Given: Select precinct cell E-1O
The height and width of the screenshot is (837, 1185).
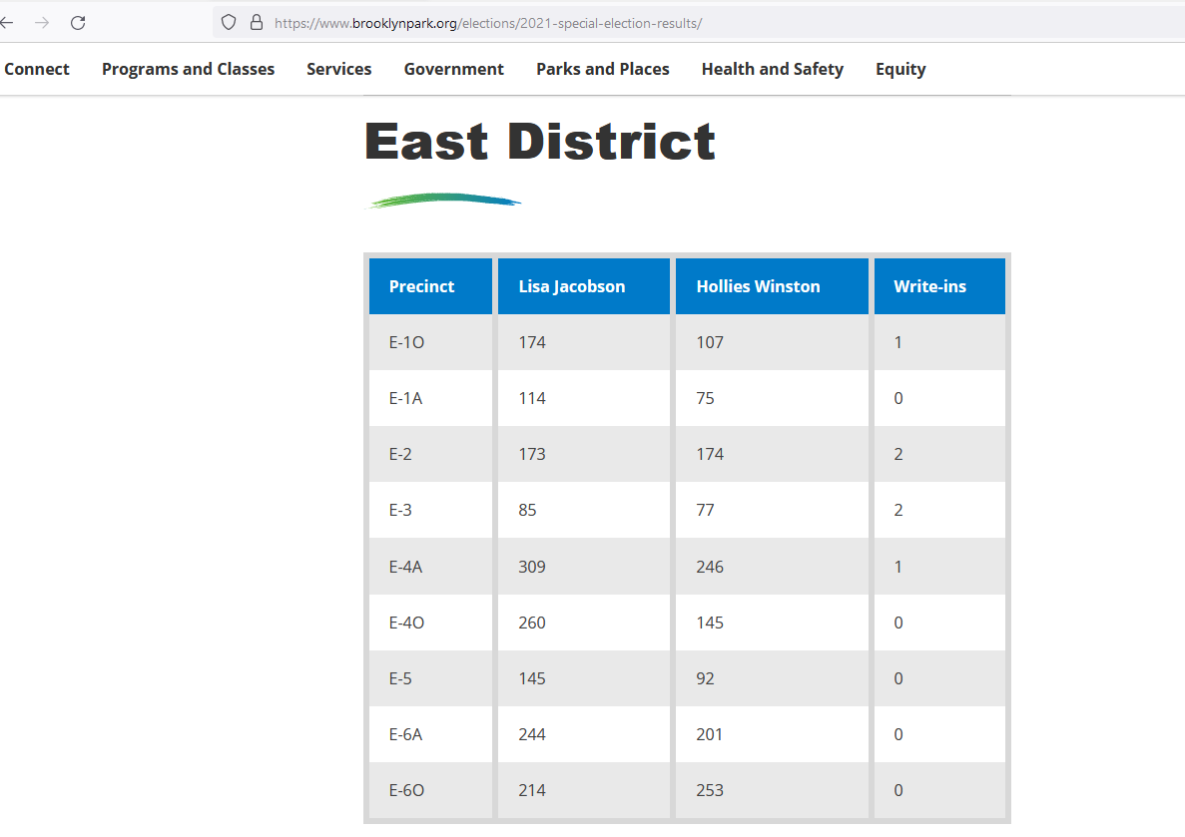Looking at the screenshot, I should click(x=430, y=342).
